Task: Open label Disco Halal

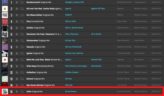Action: (122, 21)
